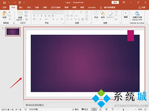Toggle Bold formatting
149x111 pixels.
(34, 16)
